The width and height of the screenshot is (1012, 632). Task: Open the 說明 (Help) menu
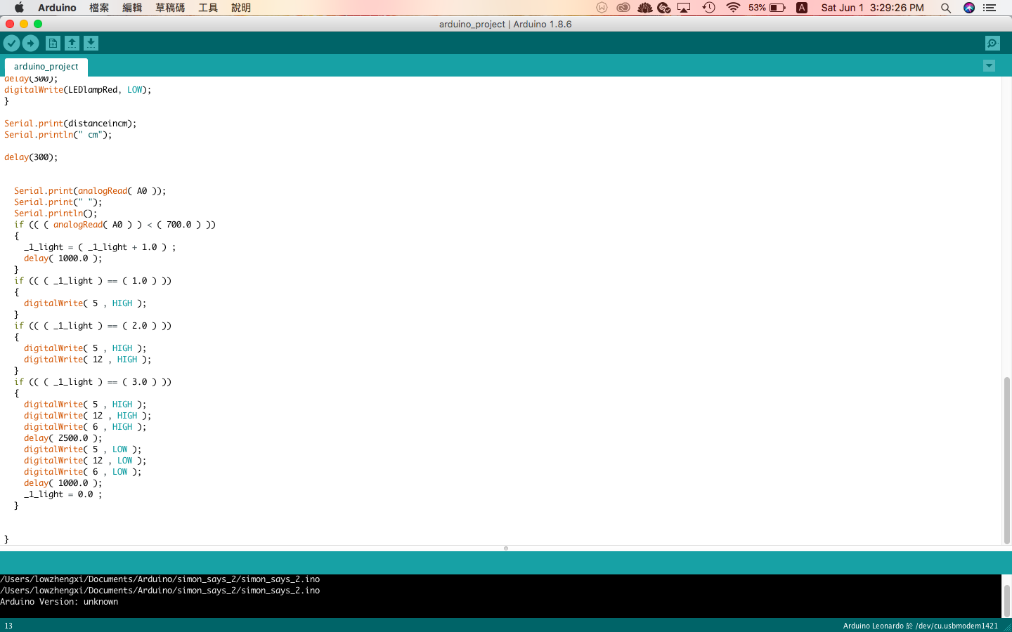[x=241, y=8]
